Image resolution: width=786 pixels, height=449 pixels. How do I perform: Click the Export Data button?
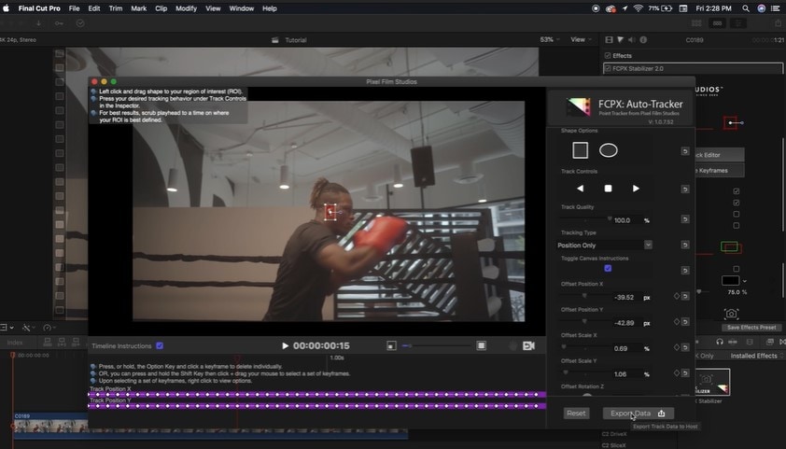click(x=639, y=414)
